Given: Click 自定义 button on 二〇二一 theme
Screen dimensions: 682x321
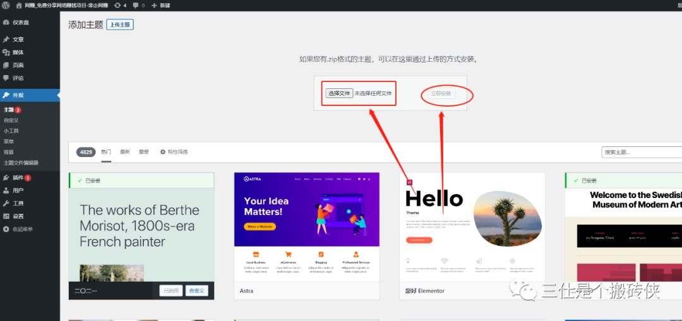Looking at the screenshot, I should (x=197, y=291).
